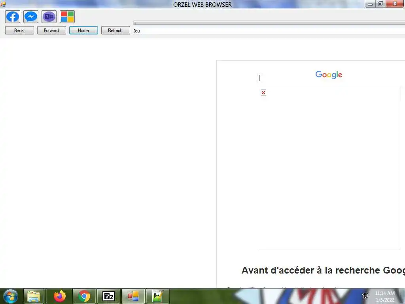Viewport: 405px width, 304px height.
Task: Close the Orzeł Web Browser window
Action: [x=395, y=4]
